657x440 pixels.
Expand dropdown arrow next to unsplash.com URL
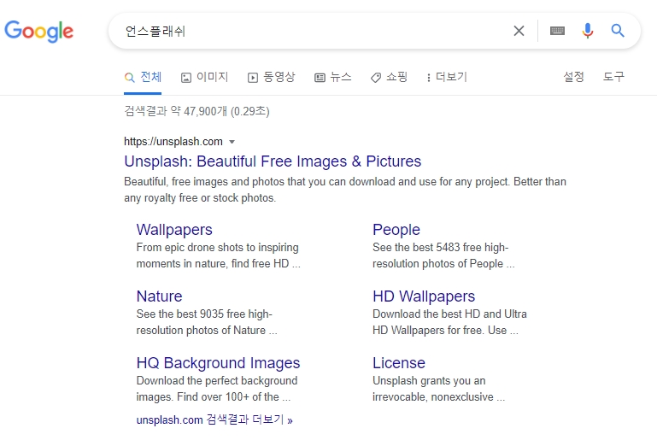click(232, 142)
